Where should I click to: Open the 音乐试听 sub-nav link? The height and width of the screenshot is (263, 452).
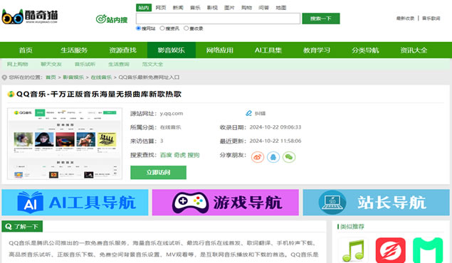[x=85, y=64]
